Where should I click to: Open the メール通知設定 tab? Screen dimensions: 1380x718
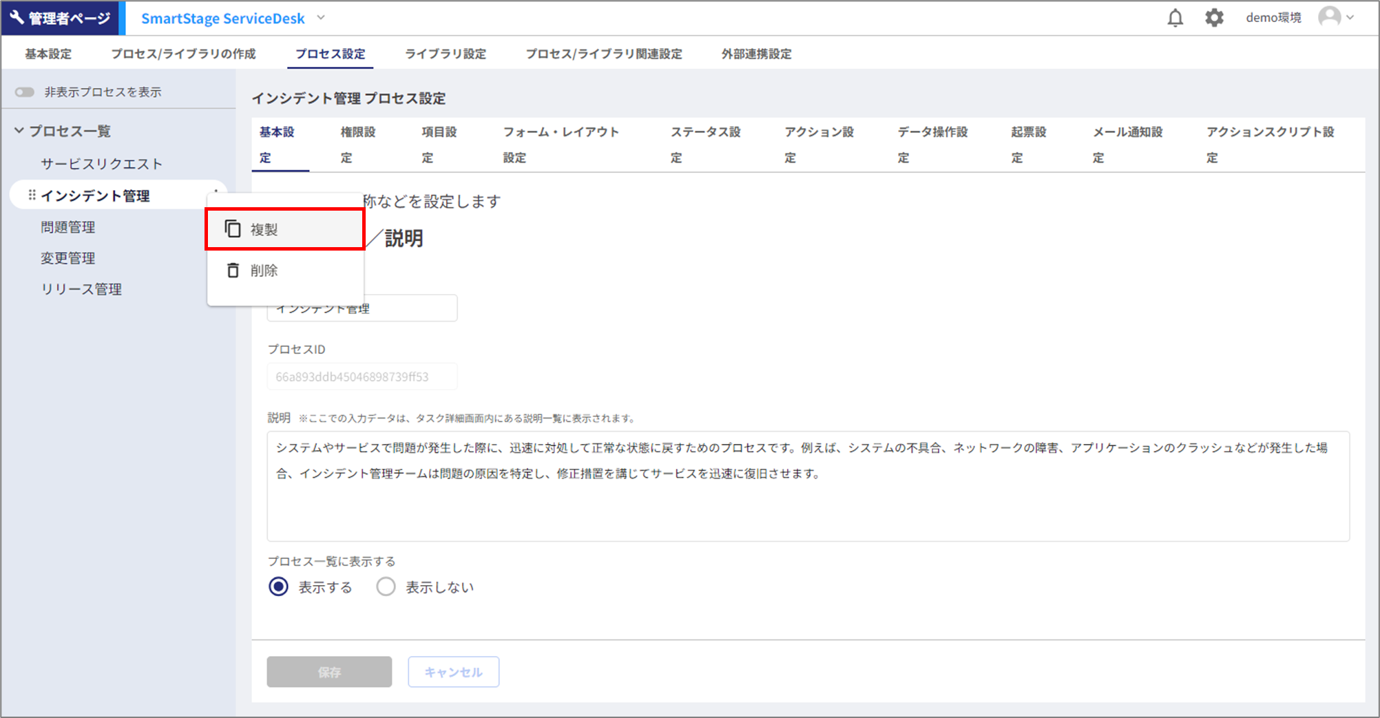pyautogui.click(x=1127, y=145)
